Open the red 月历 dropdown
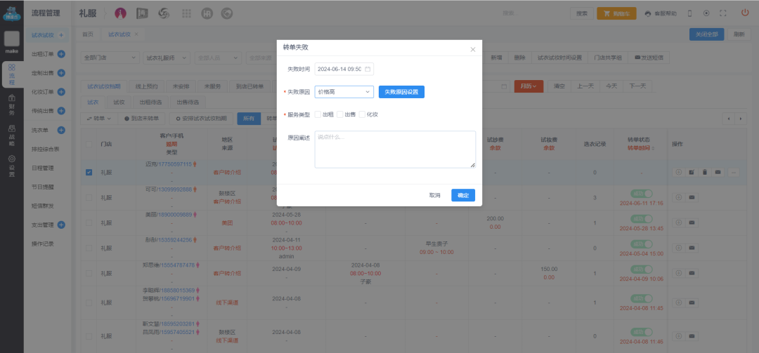This screenshot has height=353, width=759. (528, 86)
